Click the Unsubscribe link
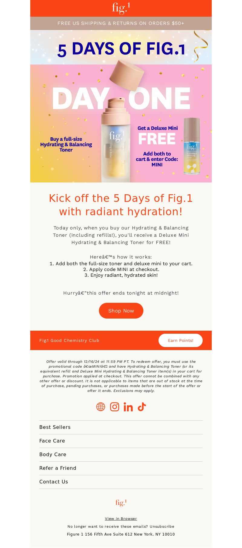The height and width of the screenshot is (548, 242). click(162, 526)
